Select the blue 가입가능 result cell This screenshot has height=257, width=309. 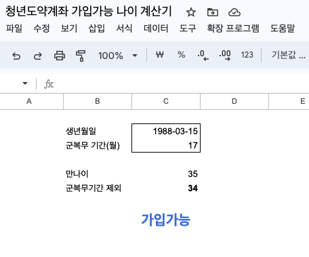pyautogui.click(x=166, y=220)
